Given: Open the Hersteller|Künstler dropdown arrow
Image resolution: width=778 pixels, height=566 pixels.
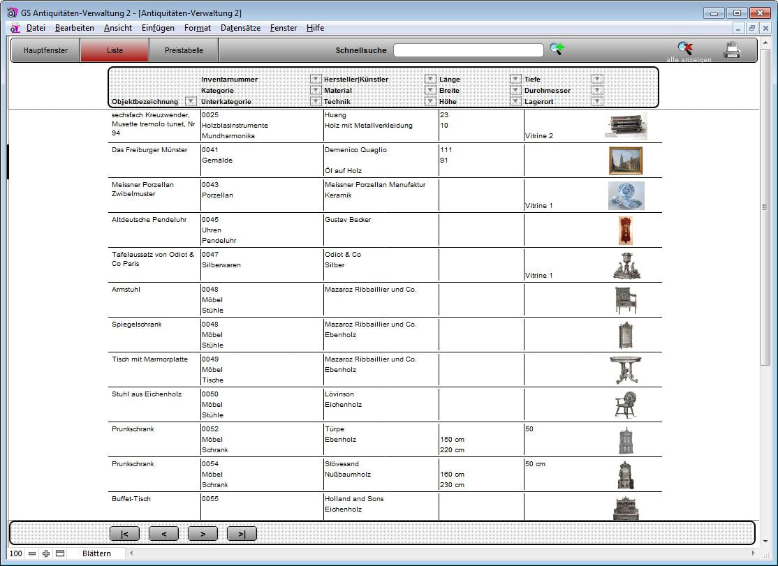Looking at the screenshot, I should click(430, 79).
